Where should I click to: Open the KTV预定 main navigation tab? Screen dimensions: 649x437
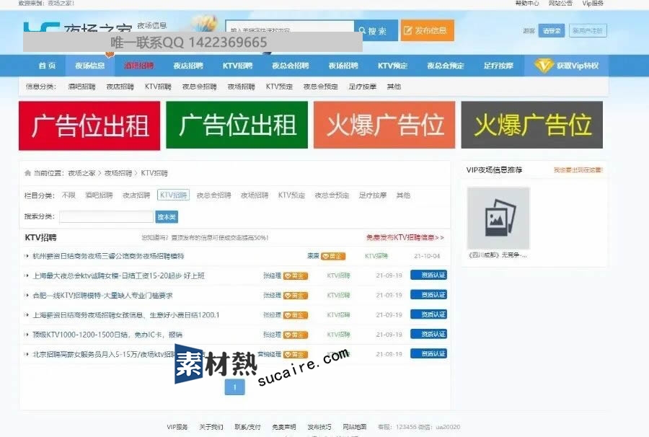[x=392, y=66]
